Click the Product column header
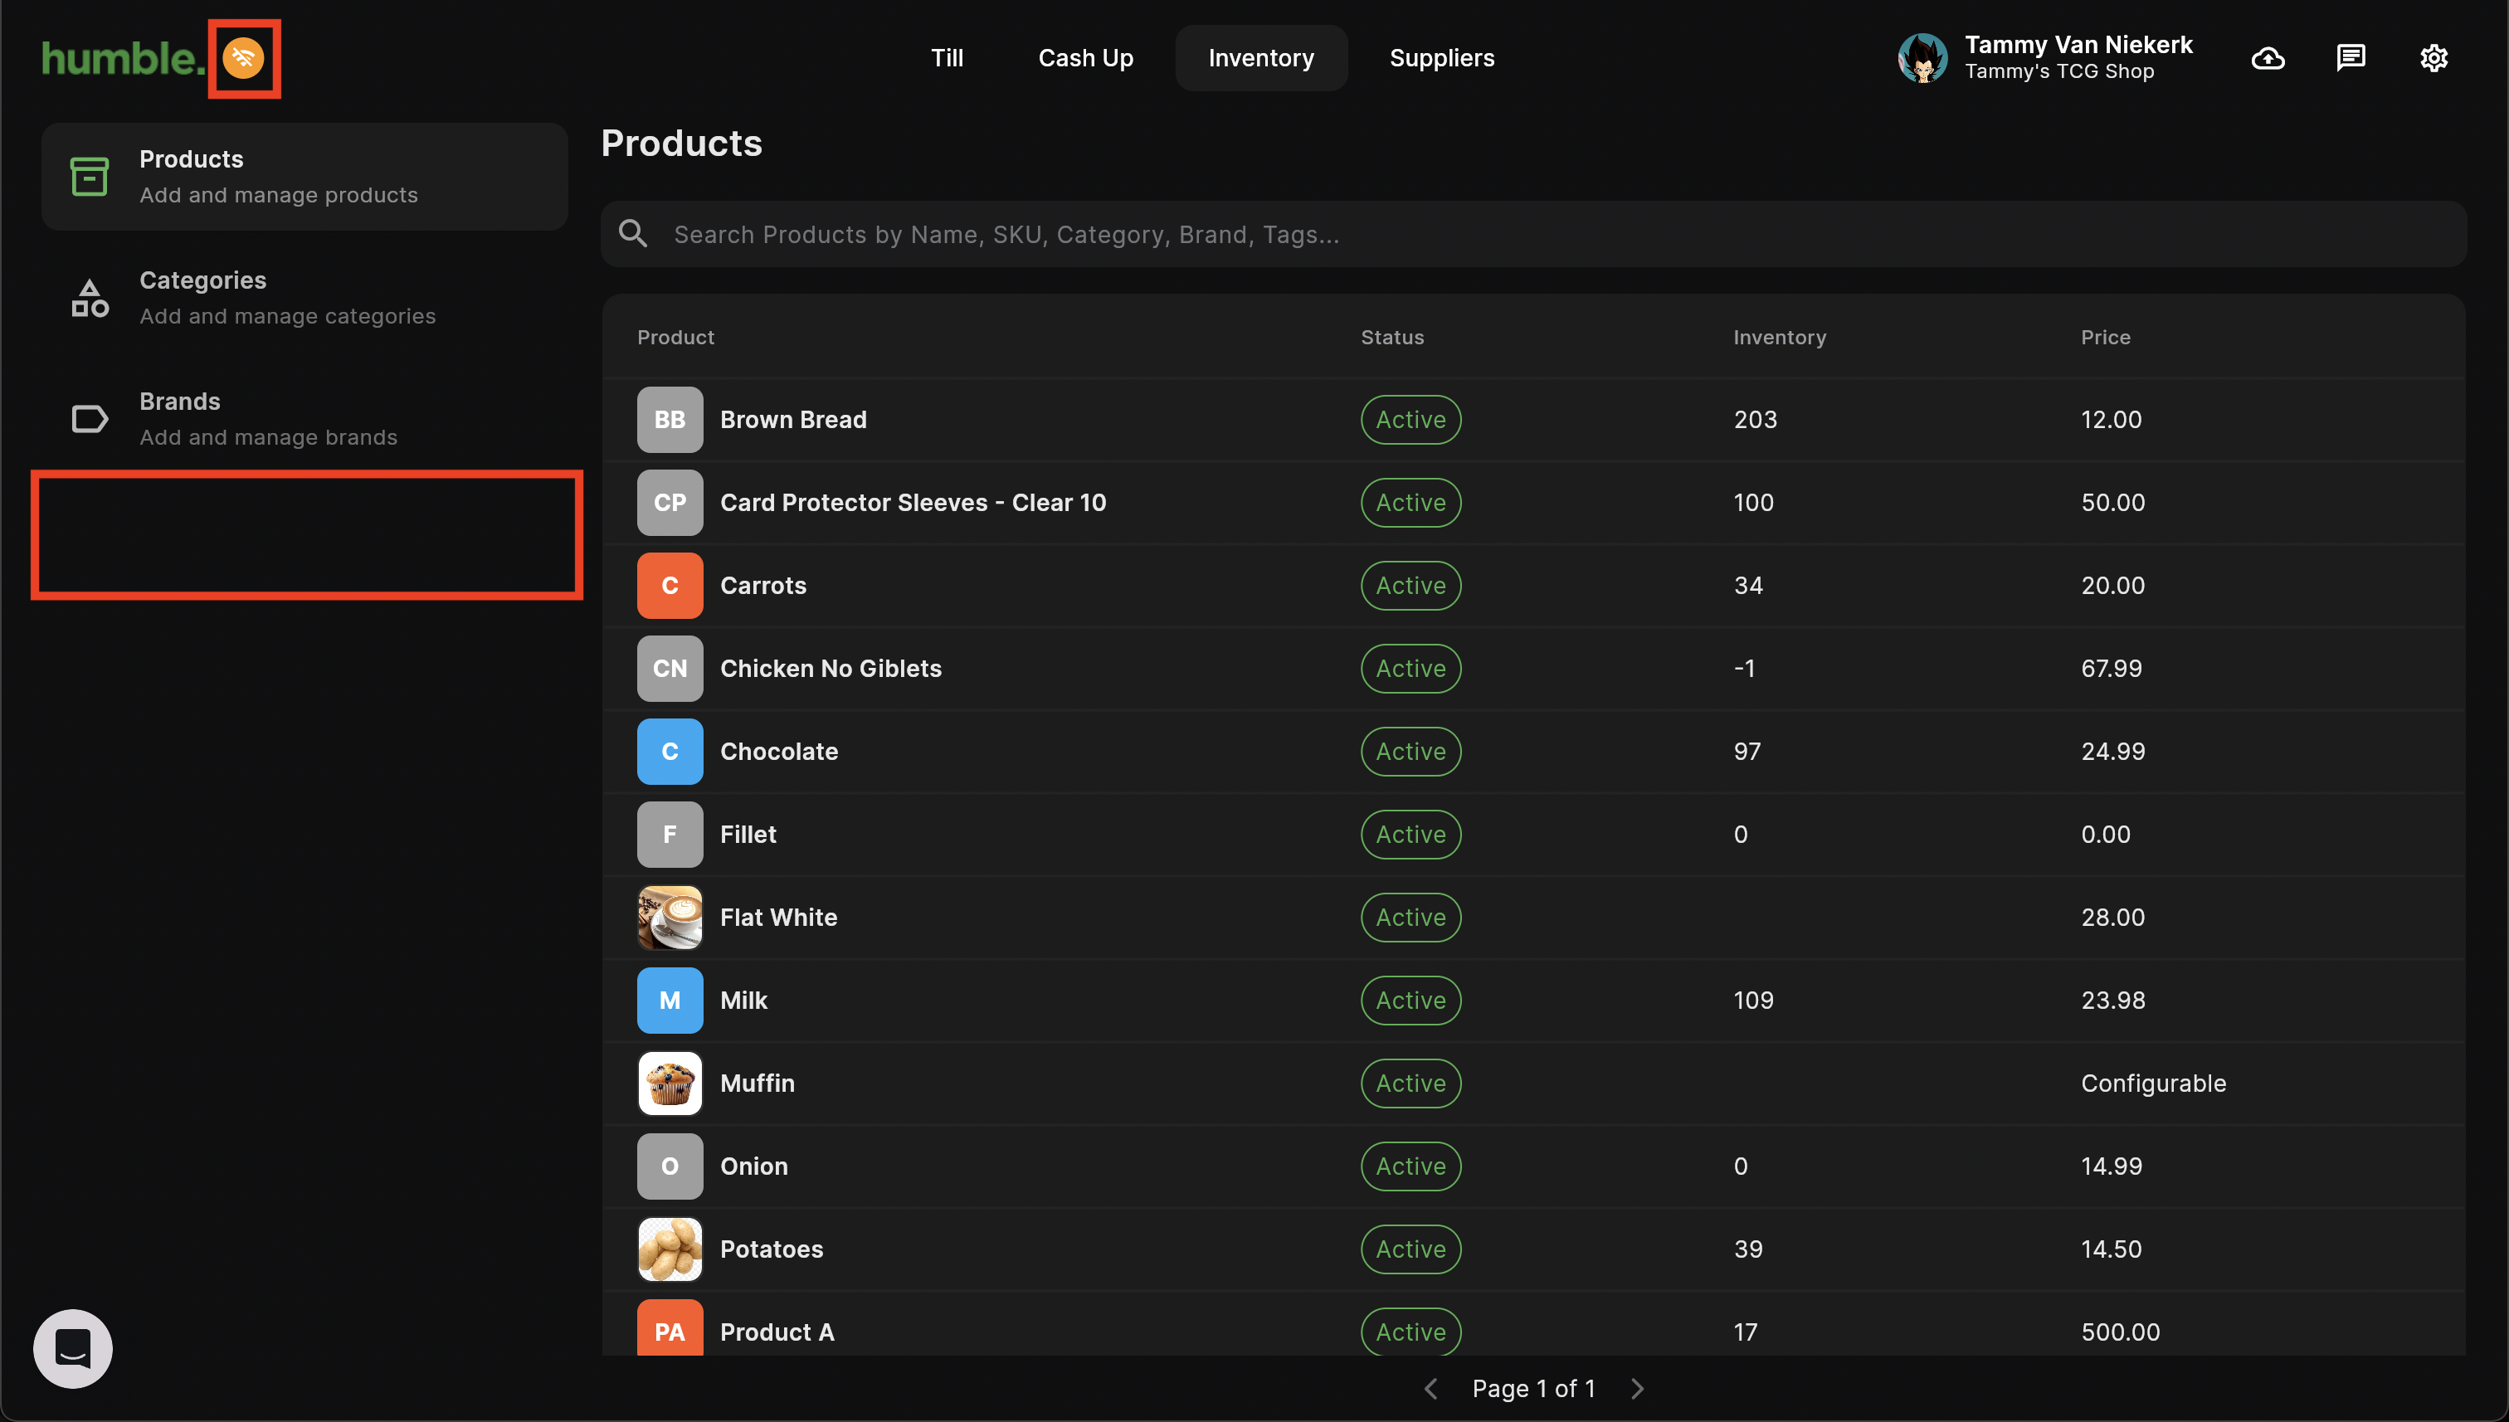Image resolution: width=2509 pixels, height=1422 pixels. 676,337
